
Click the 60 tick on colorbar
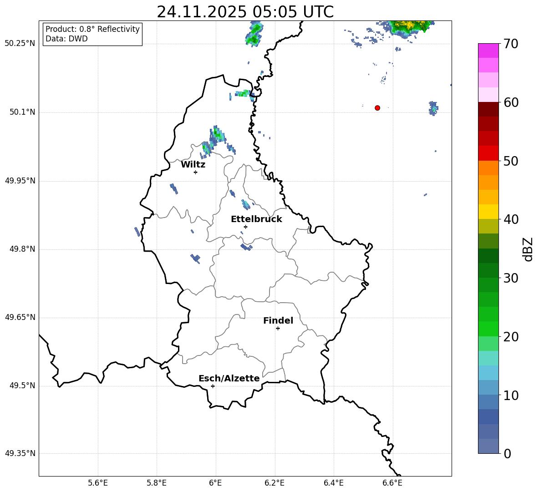[511, 102]
